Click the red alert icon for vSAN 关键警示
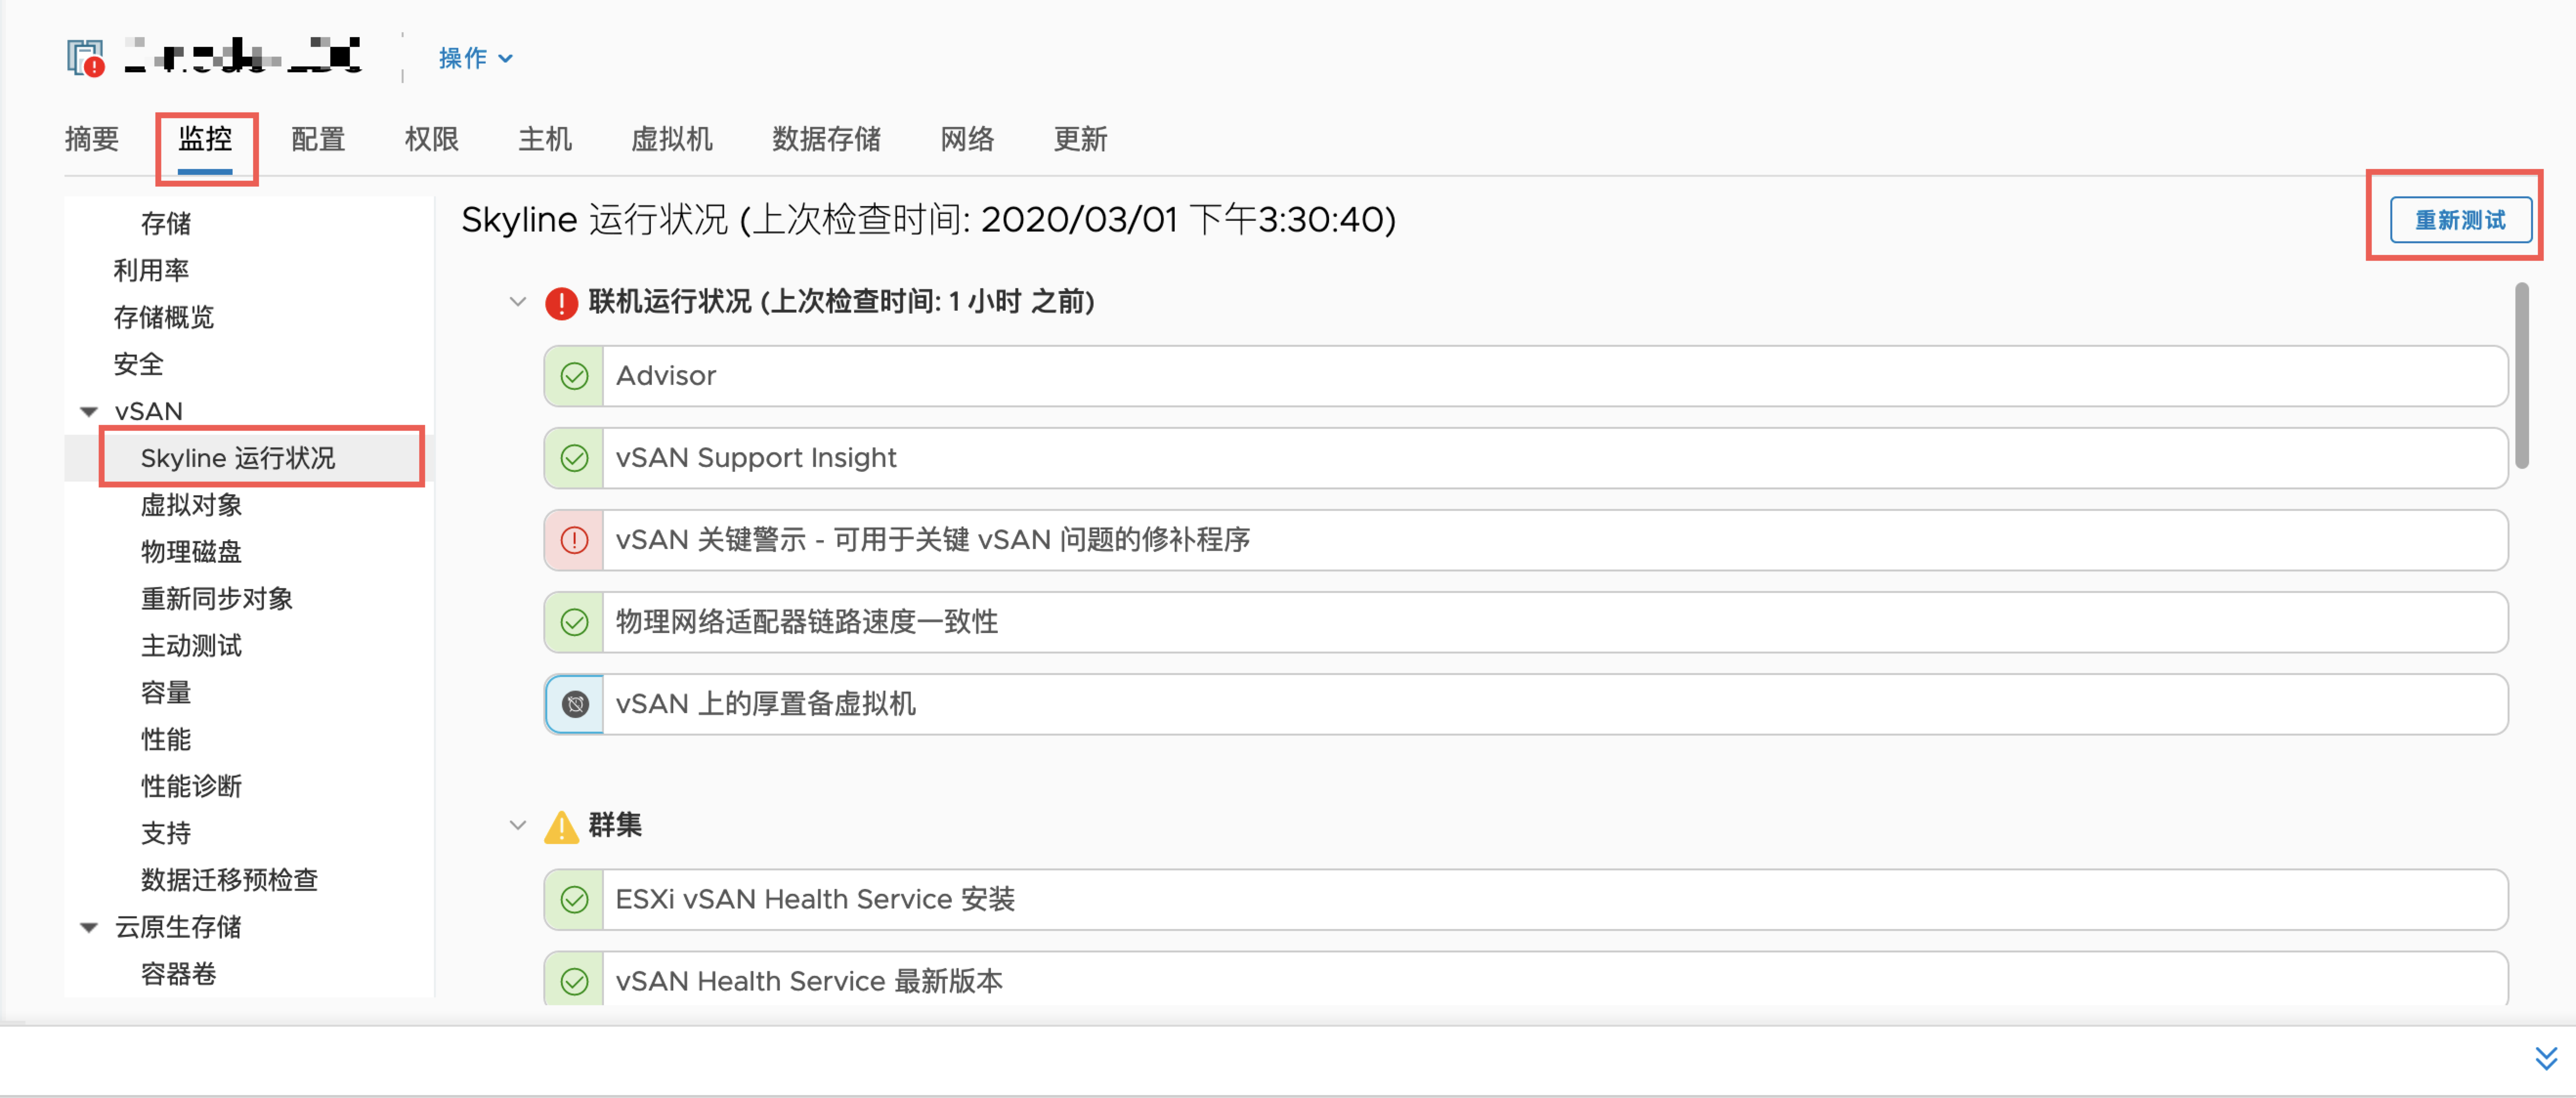The image size is (2576, 1098). point(574,540)
